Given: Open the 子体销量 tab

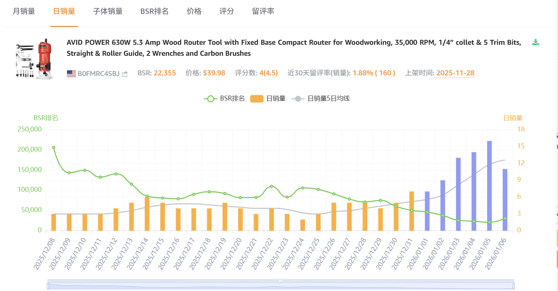Looking at the screenshot, I should 108,11.
